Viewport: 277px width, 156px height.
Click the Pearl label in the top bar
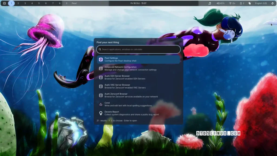click(74, 3)
